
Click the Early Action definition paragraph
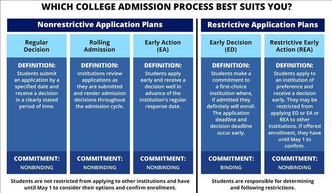coord(163,90)
